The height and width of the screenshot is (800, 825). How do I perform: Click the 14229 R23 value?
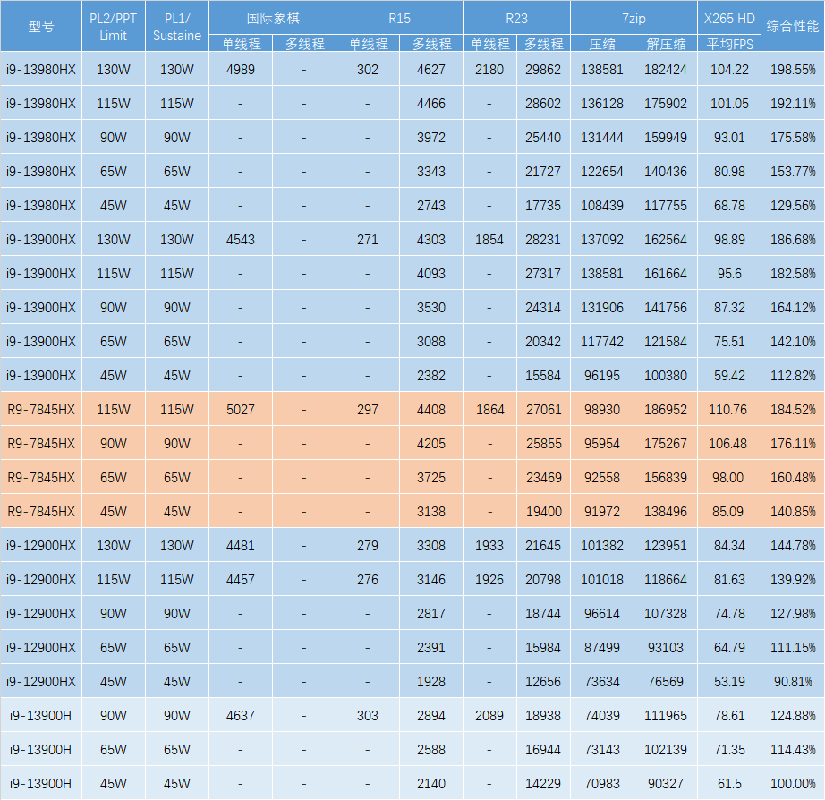pos(543,783)
